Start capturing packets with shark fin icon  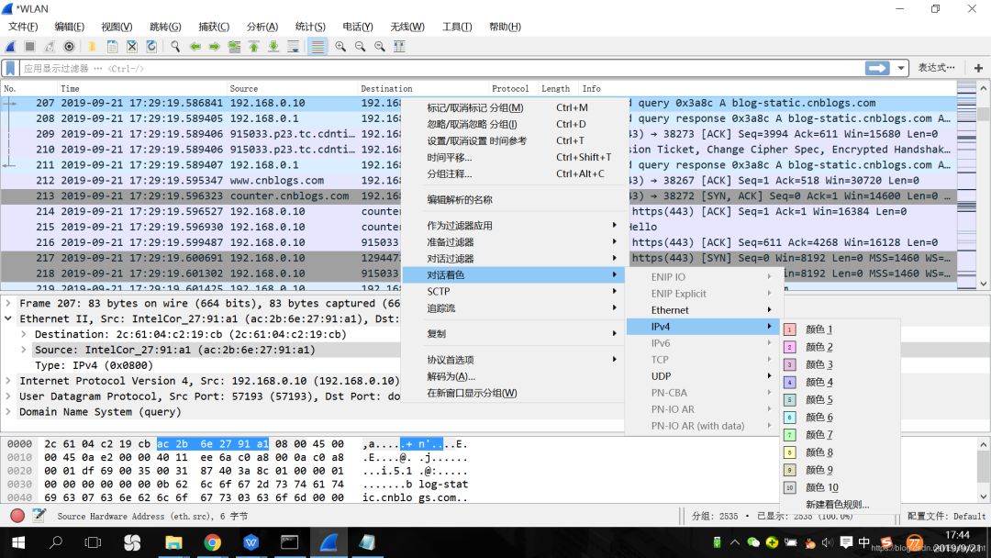click(10, 46)
